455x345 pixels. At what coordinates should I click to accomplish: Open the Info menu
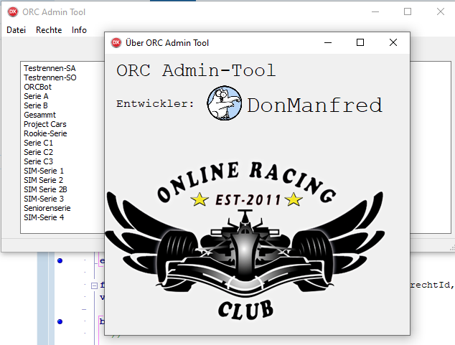(79, 30)
